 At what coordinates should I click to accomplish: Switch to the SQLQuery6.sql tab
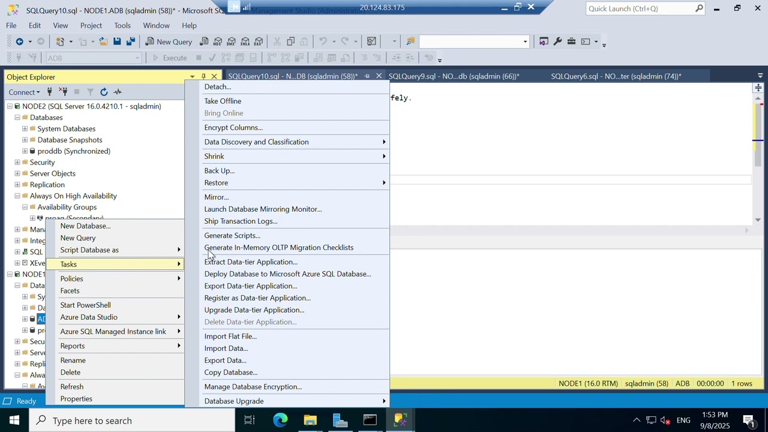point(616,76)
